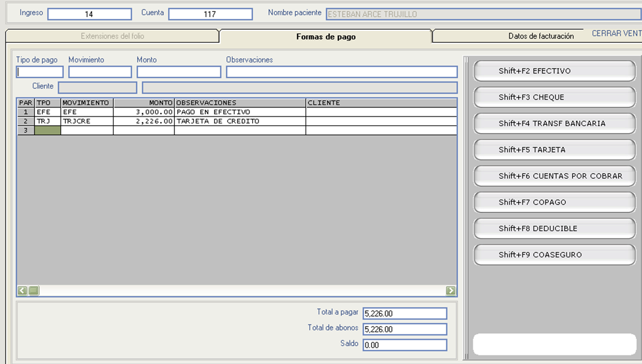The width and height of the screenshot is (642, 364).
Task: Click the MOVIMIENTO column header
Action: (x=87, y=103)
